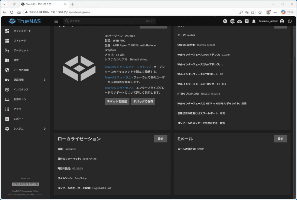Screen dimensions: 297x200
Task: Click 設定 button in Eメール card
Action: (281, 139)
